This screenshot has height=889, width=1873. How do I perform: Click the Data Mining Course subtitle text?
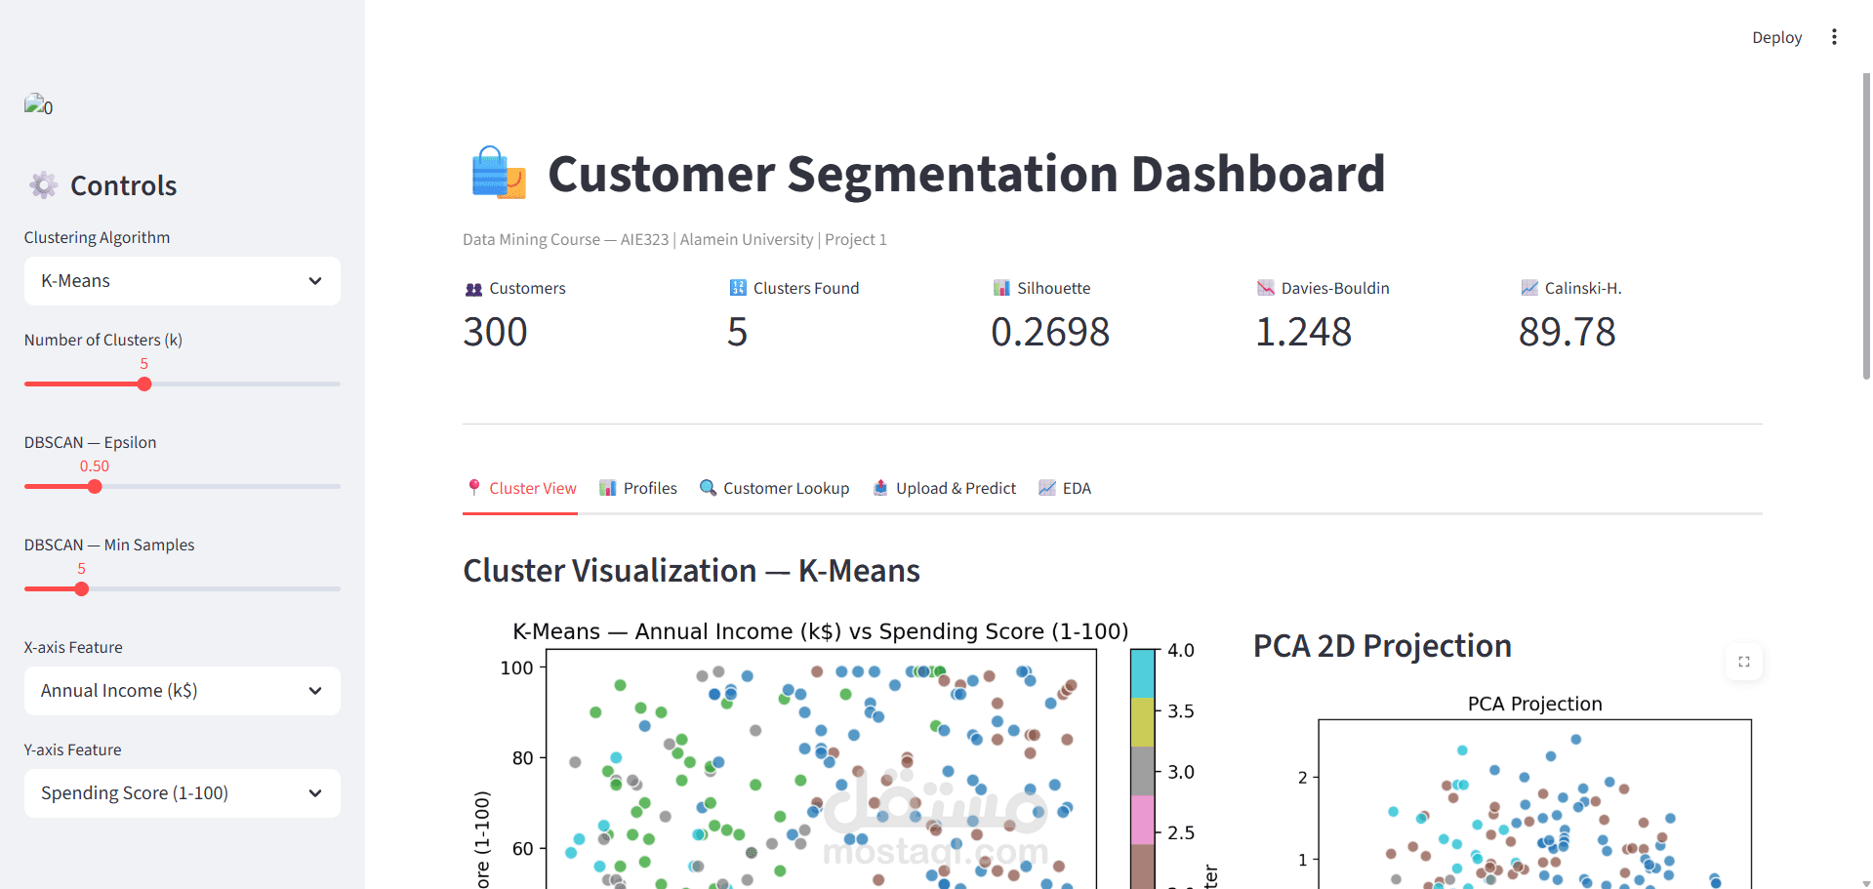click(x=674, y=240)
